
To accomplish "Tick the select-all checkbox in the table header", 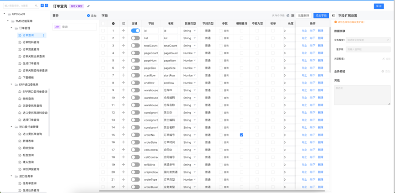I will click(x=103, y=23).
